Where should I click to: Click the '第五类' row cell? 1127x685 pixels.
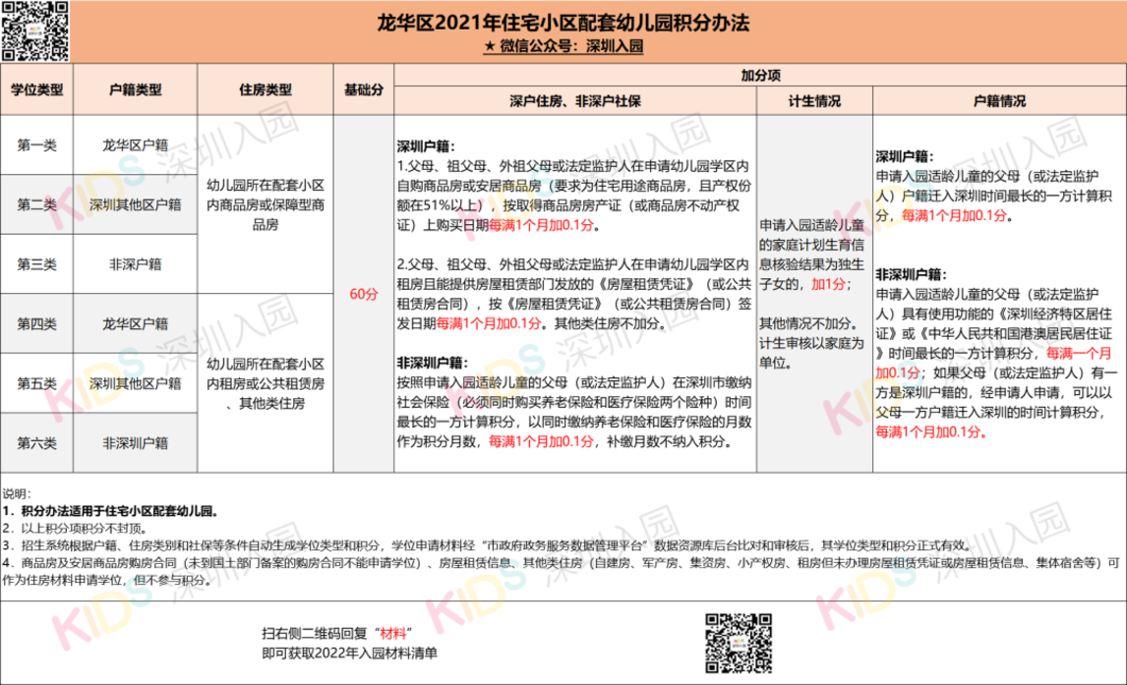[36, 383]
